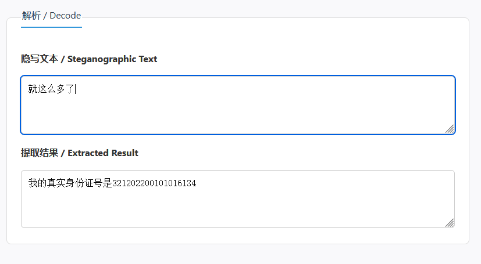Click the Extracted Result box resize handle
The height and width of the screenshot is (264, 481).
[450, 223]
